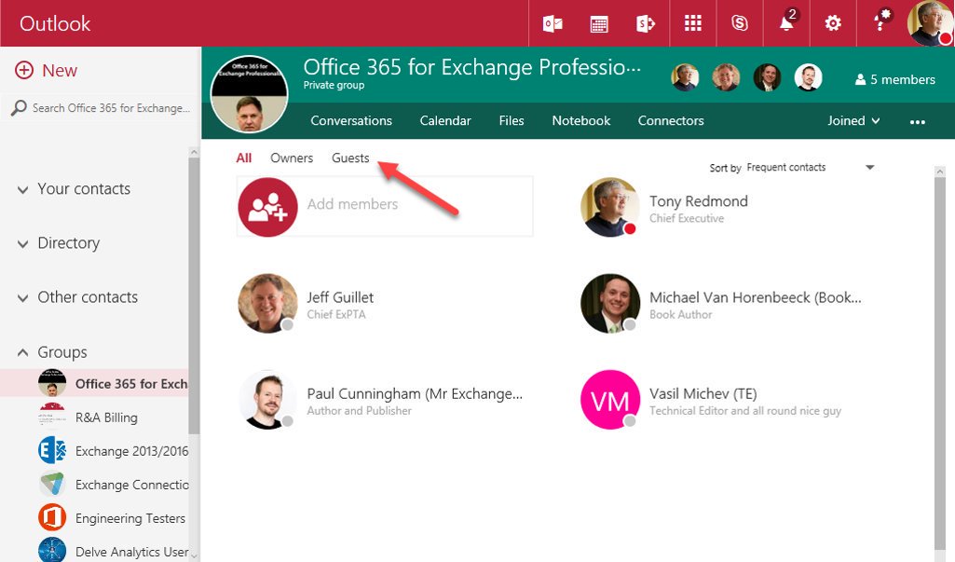This screenshot has height=562, width=955.
Task: Open the Joined dropdown
Action: pos(853,120)
